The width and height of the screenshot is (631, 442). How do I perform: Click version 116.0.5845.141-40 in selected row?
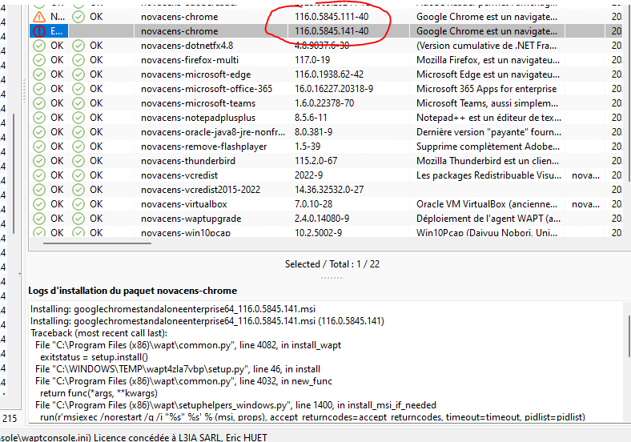pyautogui.click(x=332, y=31)
